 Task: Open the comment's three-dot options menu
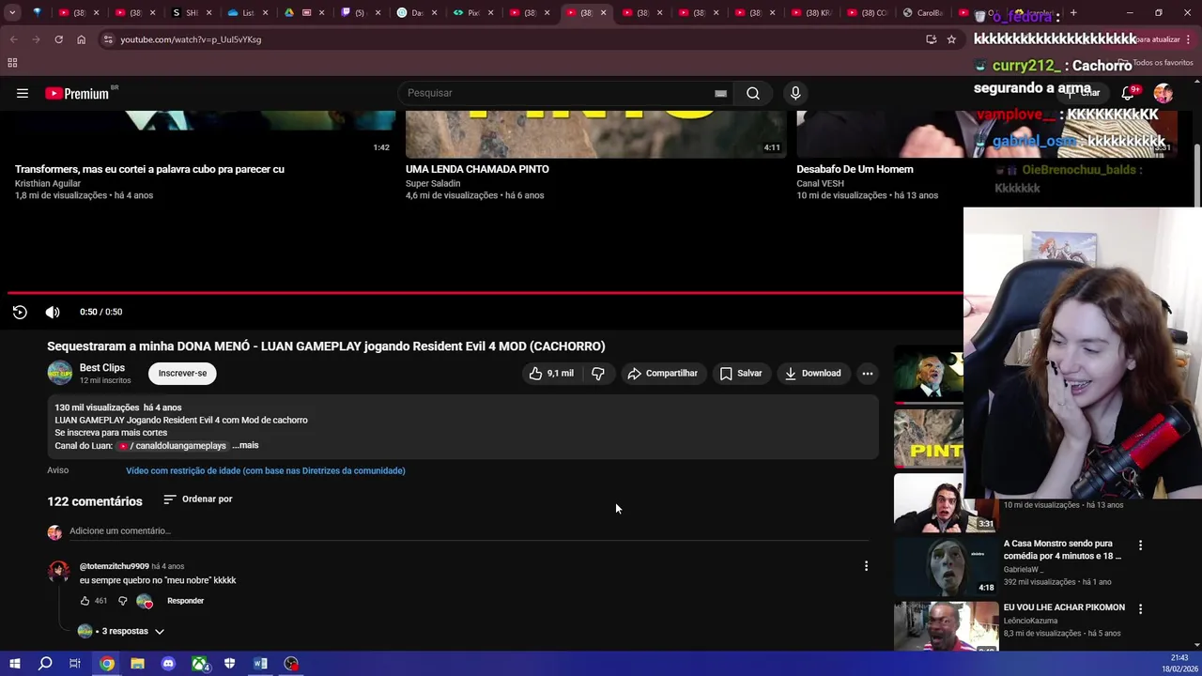click(x=866, y=566)
